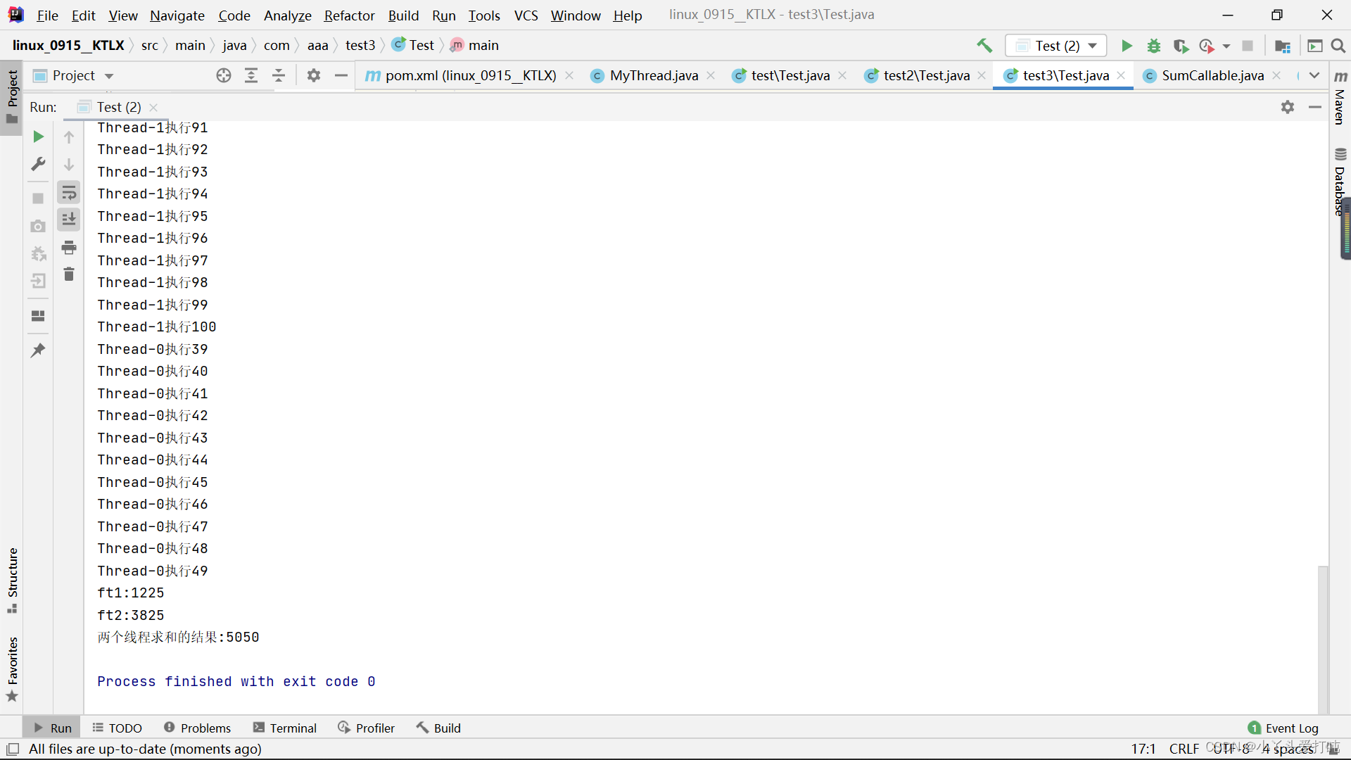Stop process in Run panel
This screenshot has width=1351, height=760.
(38, 198)
